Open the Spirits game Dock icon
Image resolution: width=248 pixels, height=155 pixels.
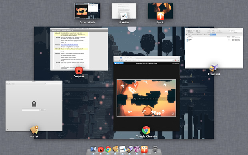144,149
